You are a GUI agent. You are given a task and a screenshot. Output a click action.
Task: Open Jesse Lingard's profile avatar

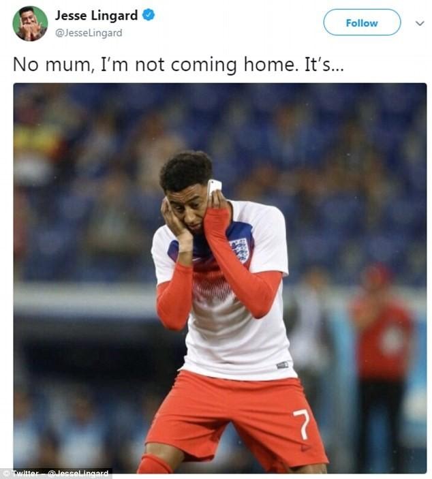[x=30, y=24]
